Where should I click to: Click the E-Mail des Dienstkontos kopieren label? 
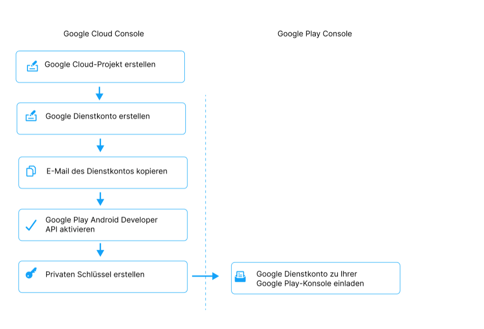(107, 171)
